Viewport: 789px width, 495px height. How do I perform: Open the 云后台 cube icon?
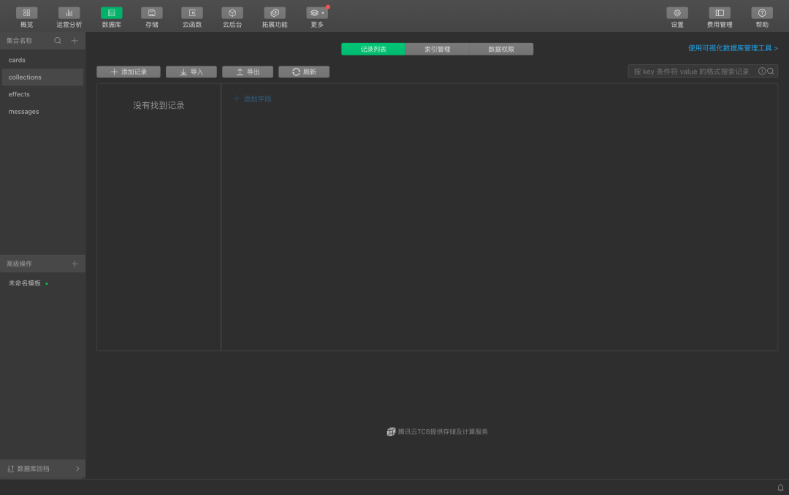pos(232,13)
